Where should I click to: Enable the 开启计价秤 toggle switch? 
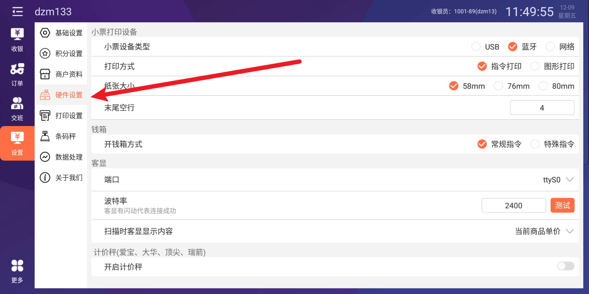tap(565, 266)
